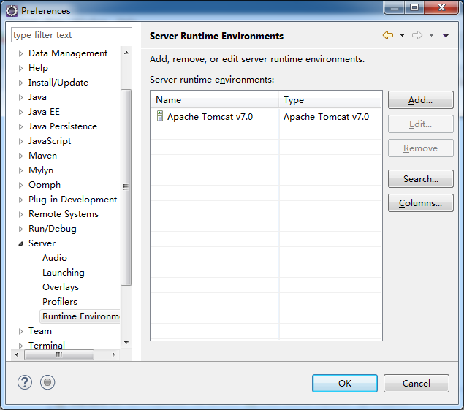Click the type filter text field

click(x=72, y=35)
